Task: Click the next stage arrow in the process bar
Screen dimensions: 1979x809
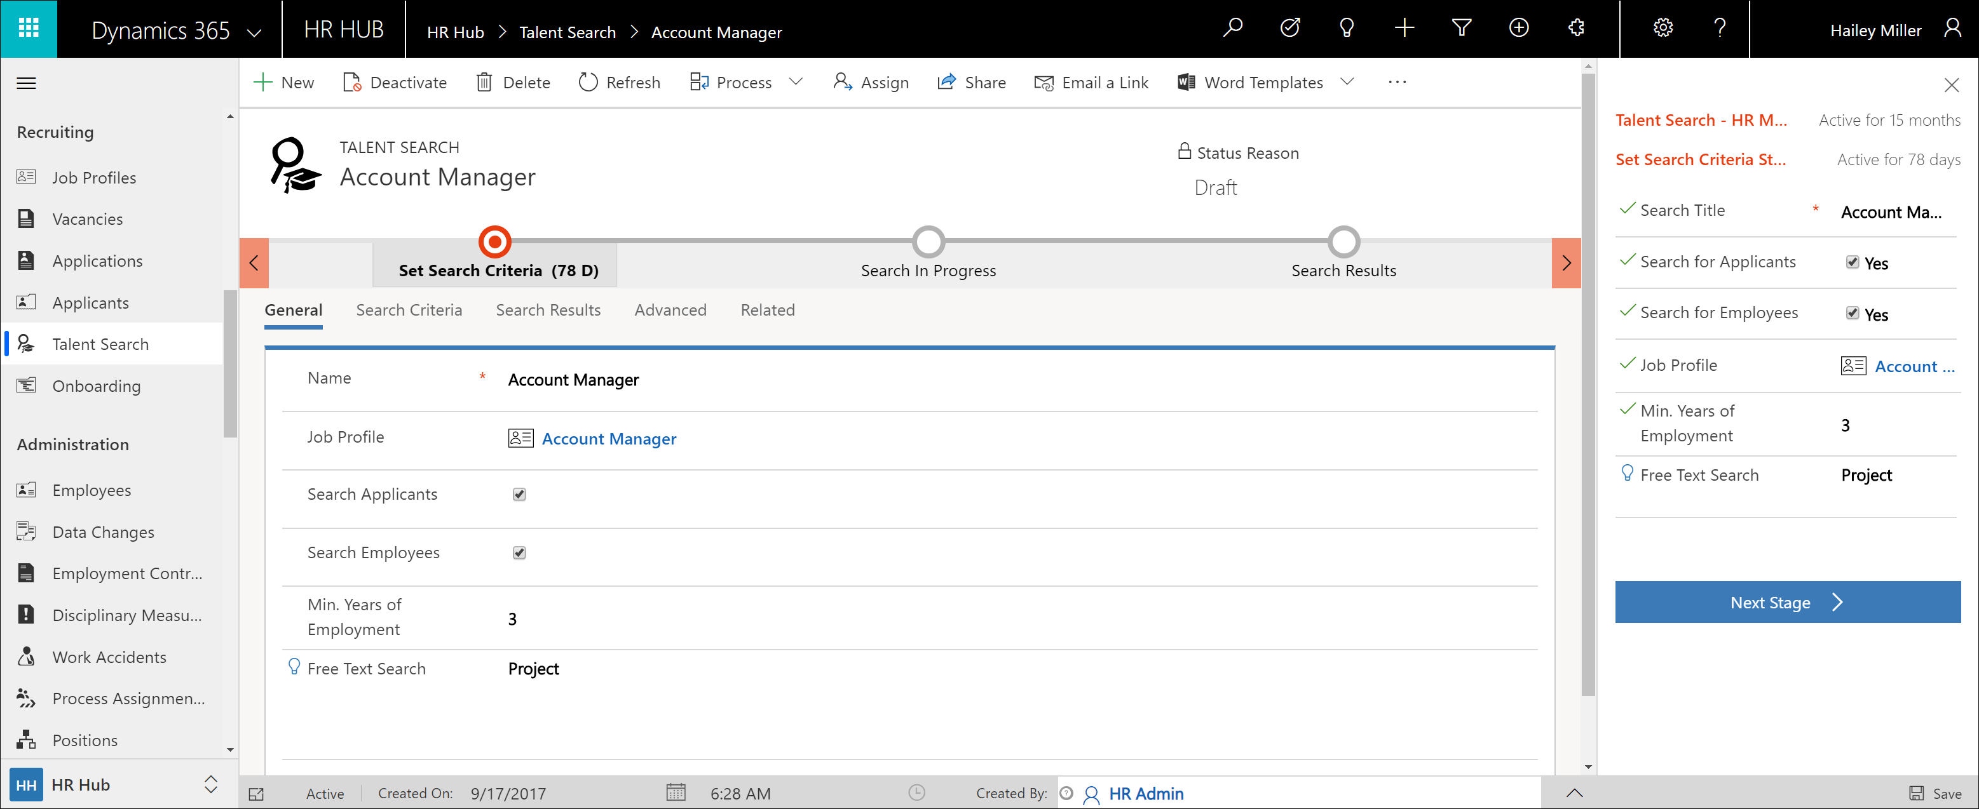Action: pyautogui.click(x=1567, y=264)
